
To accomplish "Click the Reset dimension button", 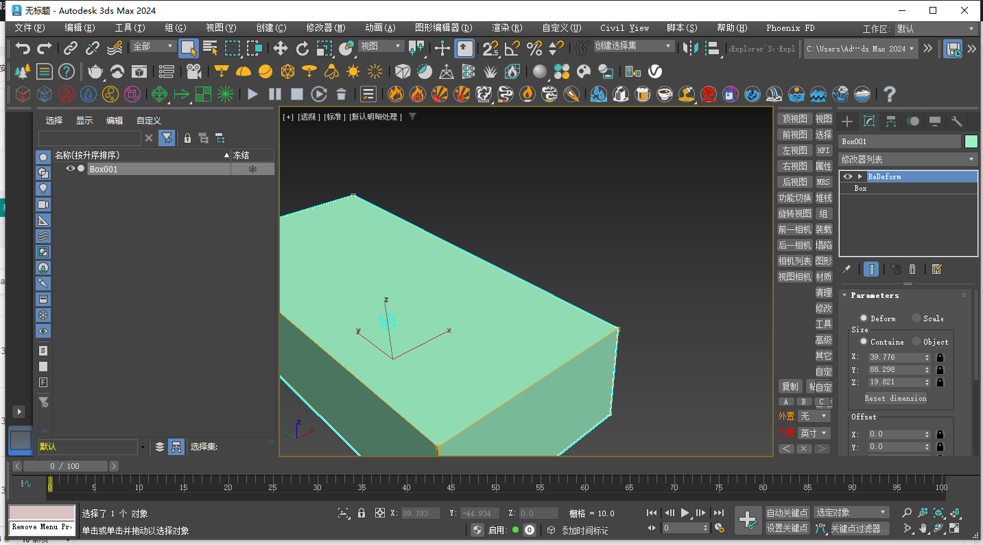I will [896, 397].
